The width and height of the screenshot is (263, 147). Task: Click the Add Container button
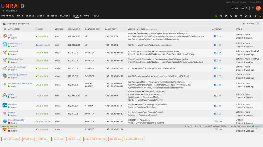[11, 139]
